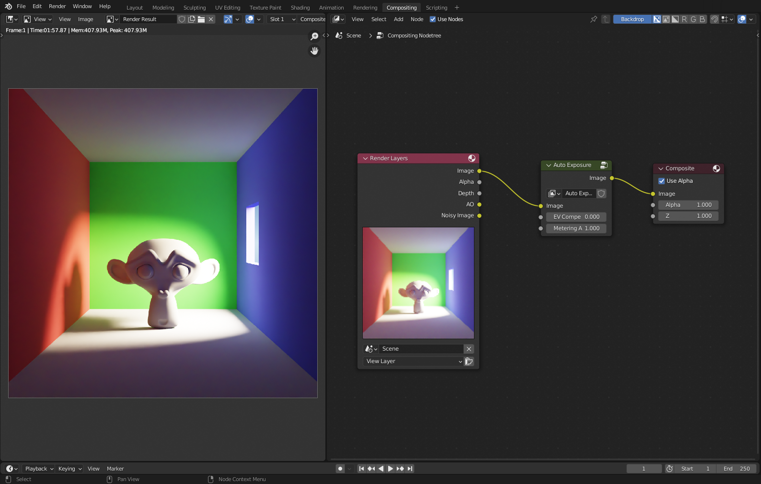Open the Add menu in node editor
761x484 pixels.
[398, 19]
